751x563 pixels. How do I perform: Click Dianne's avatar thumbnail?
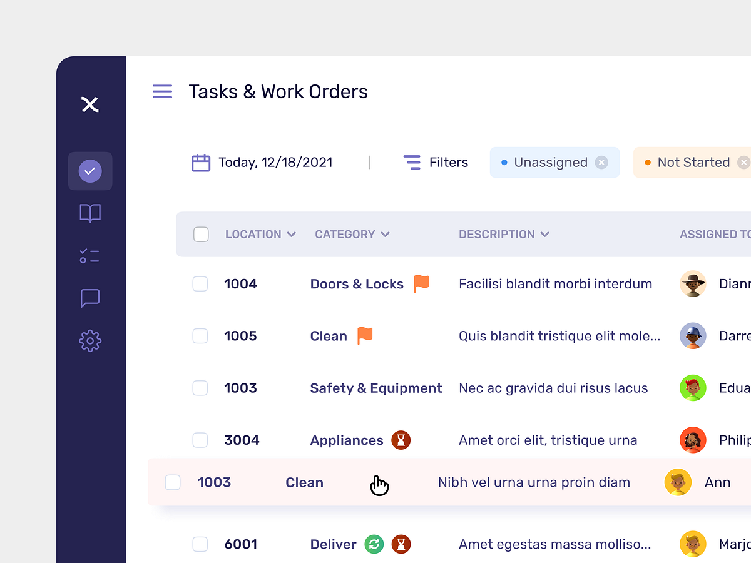[x=693, y=283]
